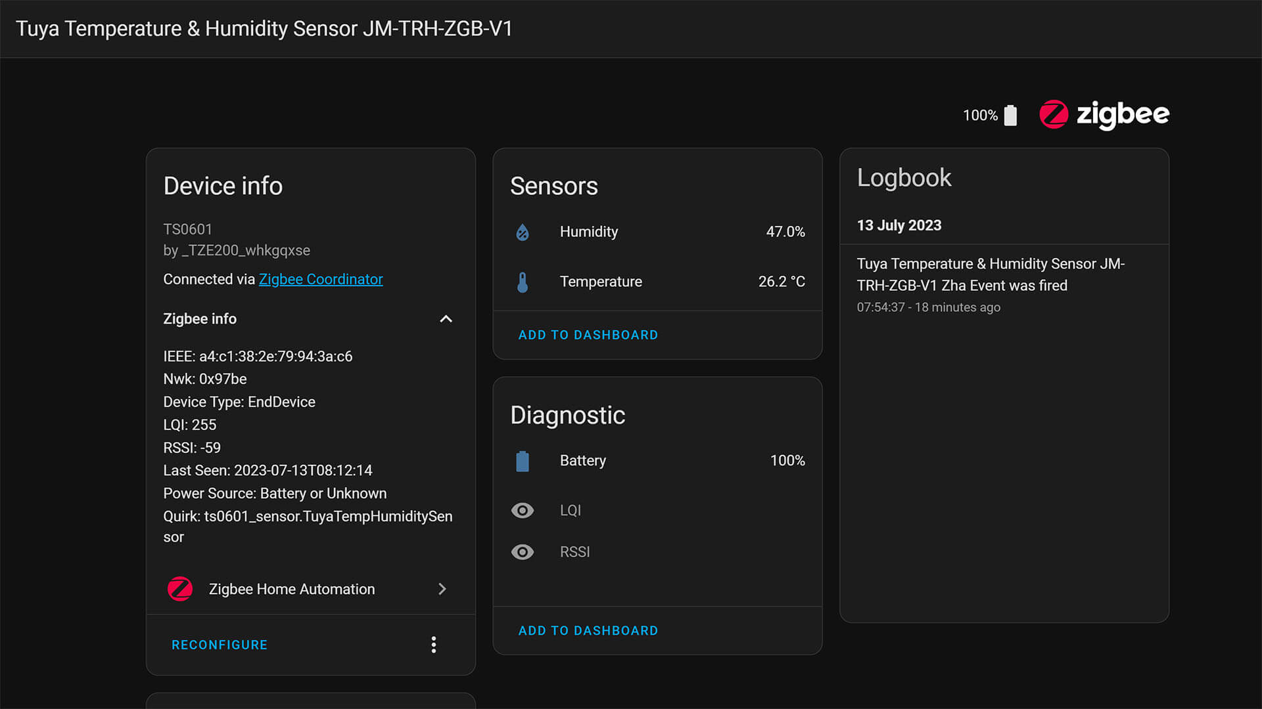The height and width of the screenshot is (709, 1262).
Task: Open the Zigbee Coordinator link
Action: click(321, 280)
